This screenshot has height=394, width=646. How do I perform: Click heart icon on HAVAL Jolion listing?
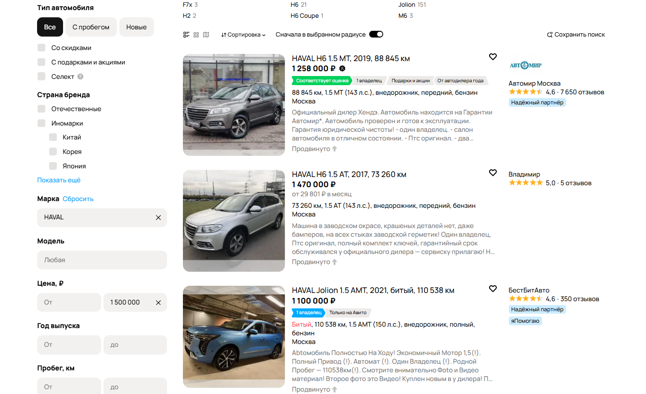click(x=492, y=289)
